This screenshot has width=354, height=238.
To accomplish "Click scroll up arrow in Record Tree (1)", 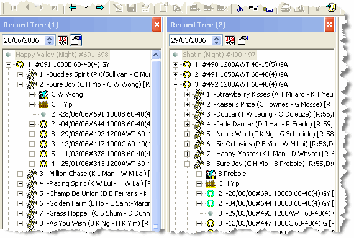I will point(156,55).
